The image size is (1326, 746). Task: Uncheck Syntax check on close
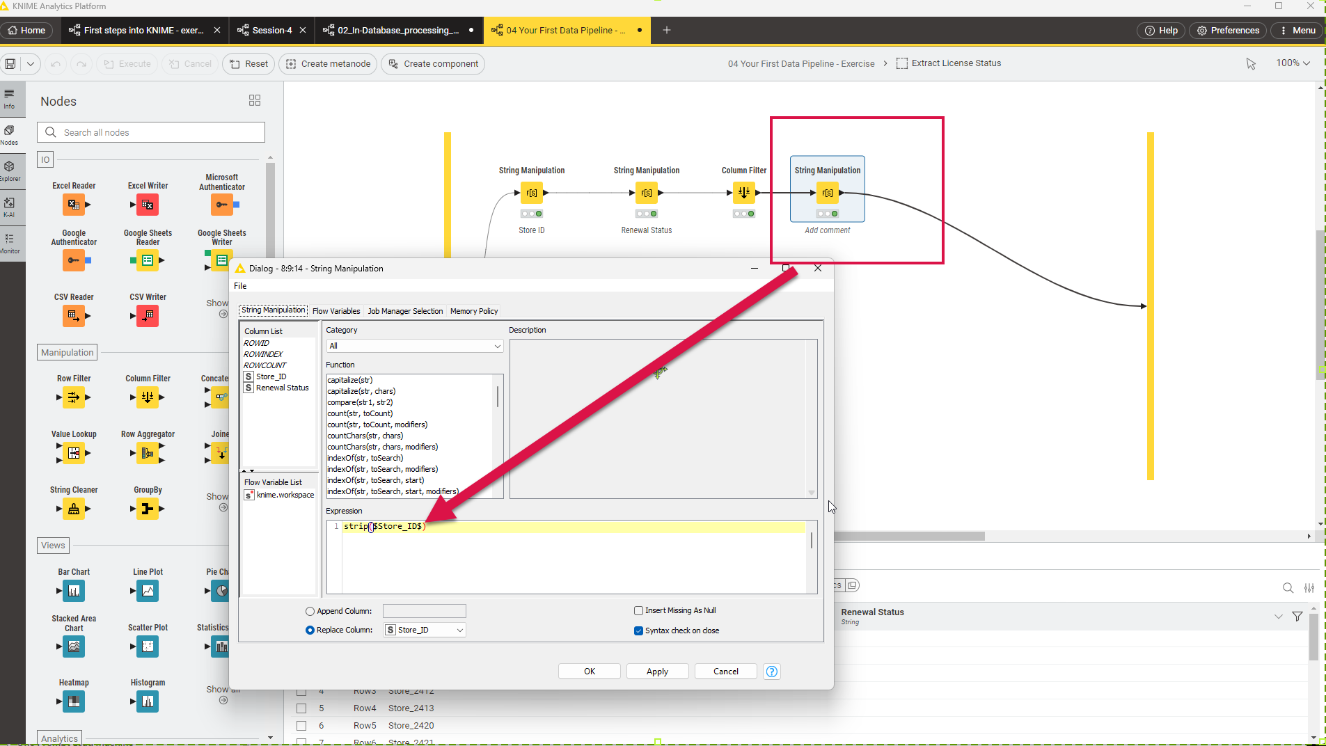[638, 630]
